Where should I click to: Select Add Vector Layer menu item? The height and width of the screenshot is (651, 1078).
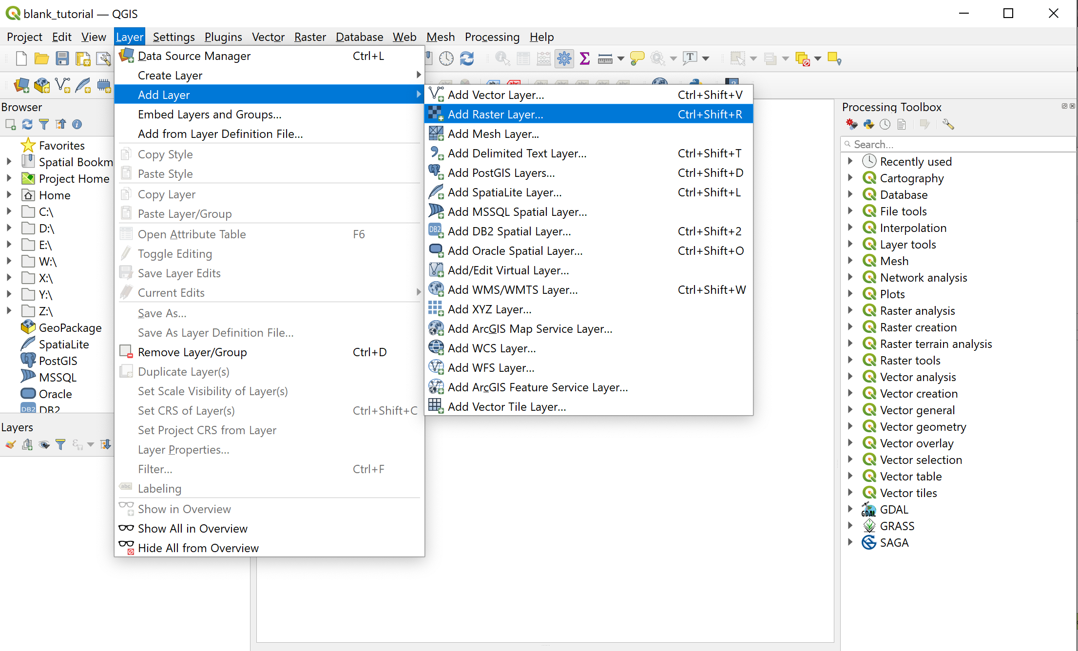pyautogui.click(x=589, y=95)
